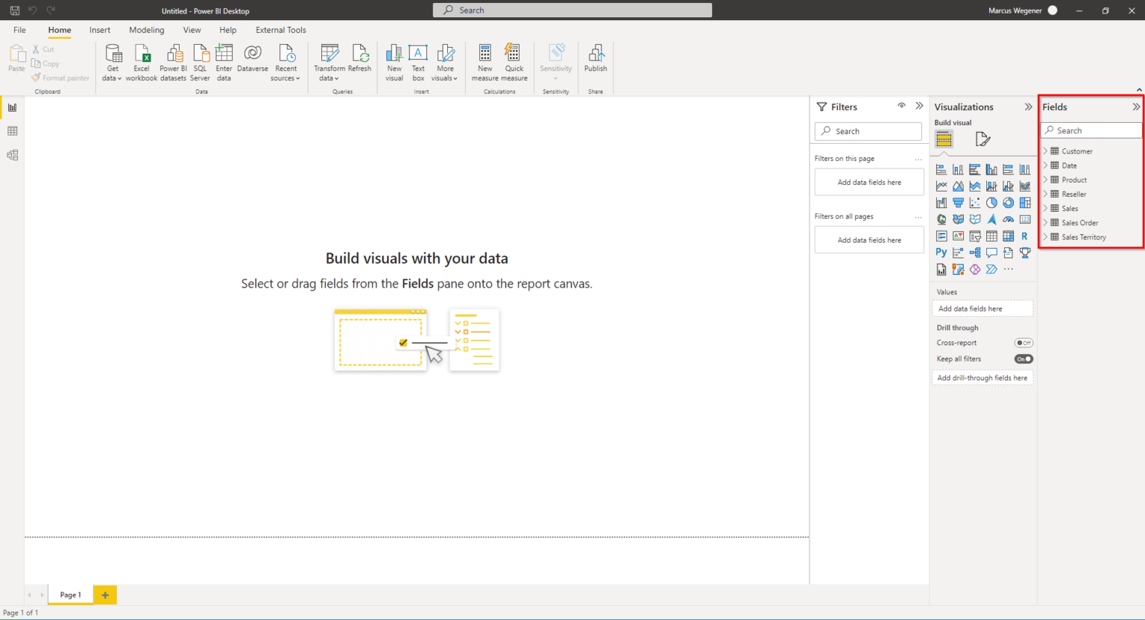The height and width of the screenshot is (620, 1145).
Task: Click the plus button to add a new page
Action: tap(104, 595)
